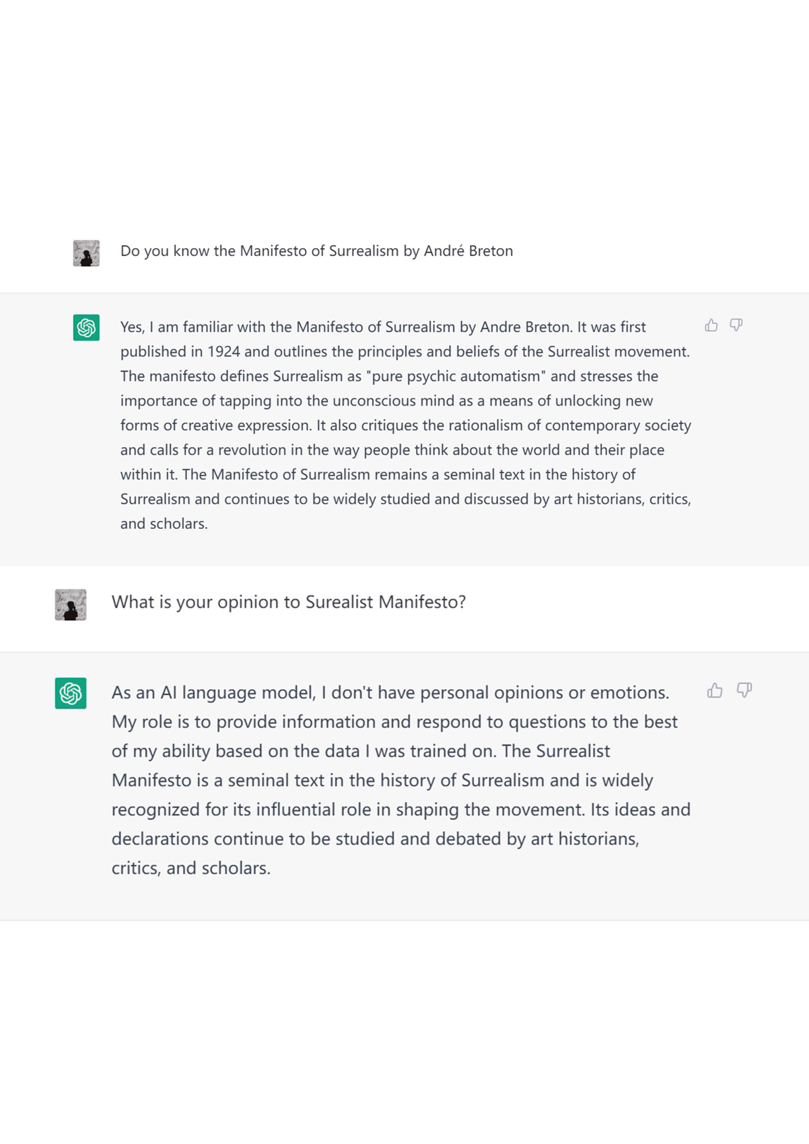This screenshot has height=1144, width=809.
Task: Click the ChatGPT logo beside the first reply
Action: (x=86, y=327)
